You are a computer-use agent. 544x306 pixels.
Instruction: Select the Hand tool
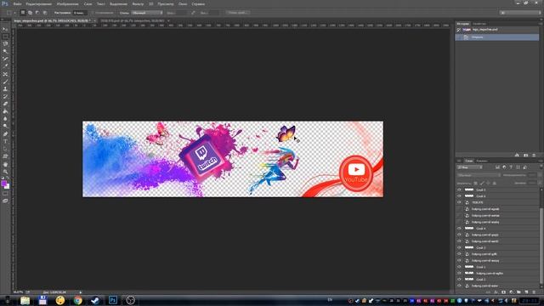tap(5, 164)
